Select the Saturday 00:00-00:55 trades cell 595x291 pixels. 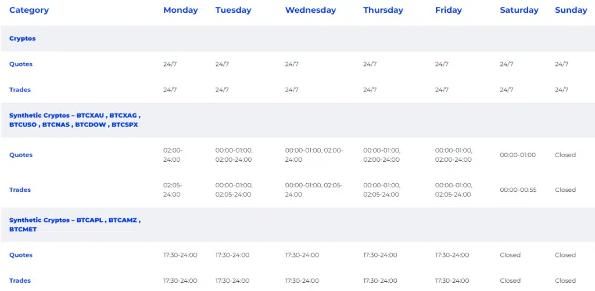(x=518, y=190)
